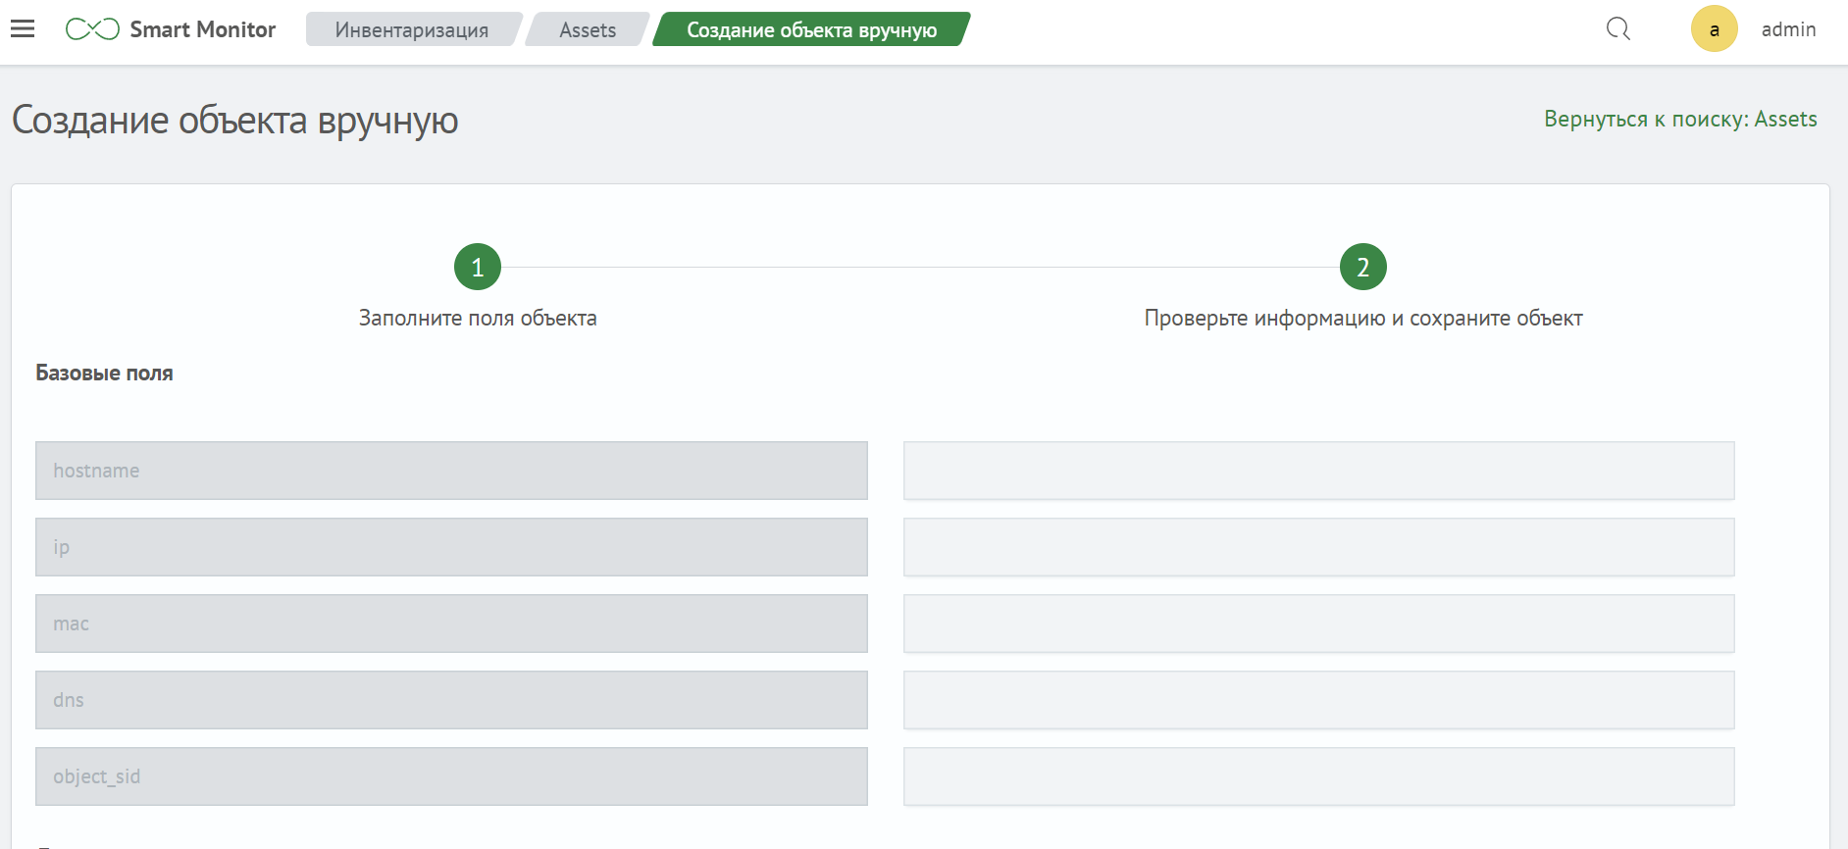Select step 1 circle in wizard
This screenshot has height=849, width=1848.
[x=478, y=267]
